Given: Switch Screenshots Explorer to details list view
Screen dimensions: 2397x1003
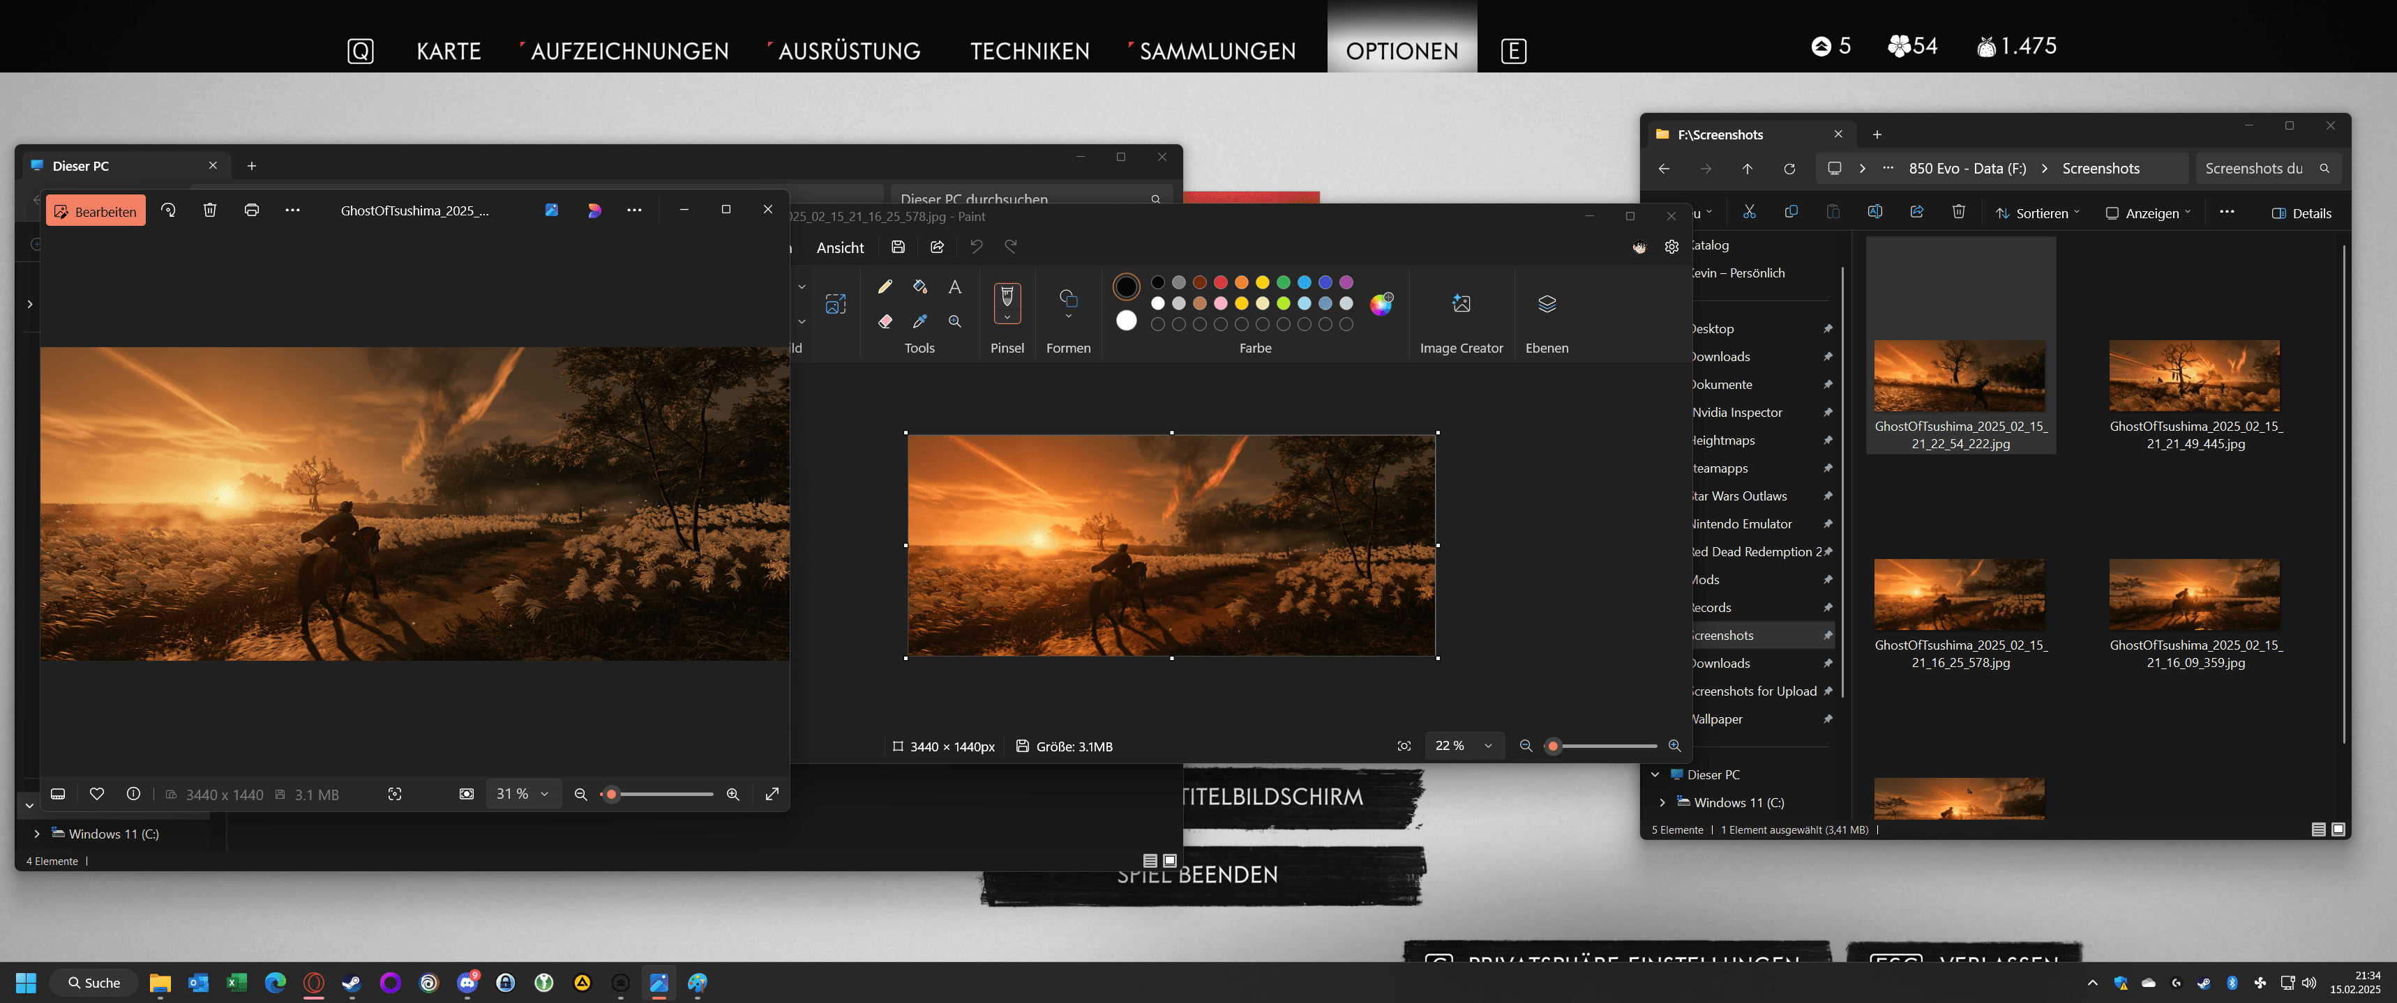Looking at the screenshot, I should tap(2318, 829).
